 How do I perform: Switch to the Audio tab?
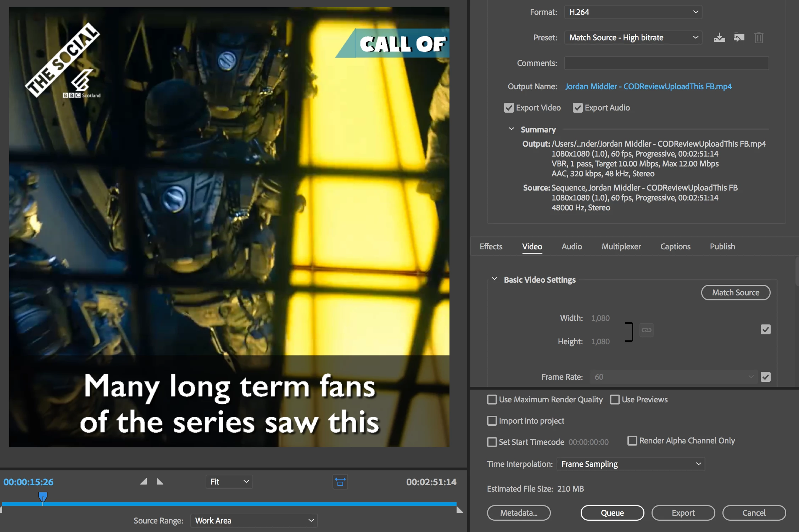click(571, 247)
